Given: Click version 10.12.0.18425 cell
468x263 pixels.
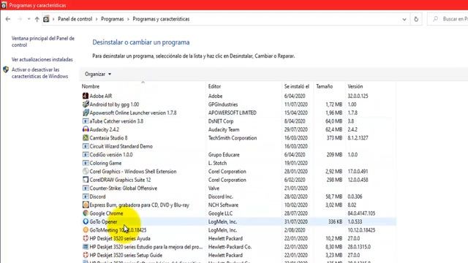Looking at the screenshot, I should 361,230.
